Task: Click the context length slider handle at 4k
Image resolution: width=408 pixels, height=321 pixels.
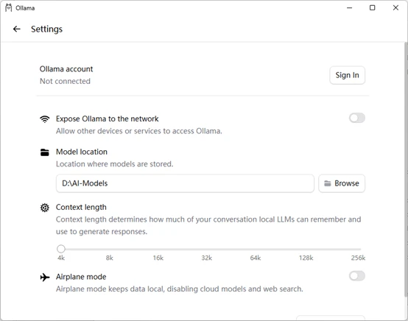Action: point(61,249)
